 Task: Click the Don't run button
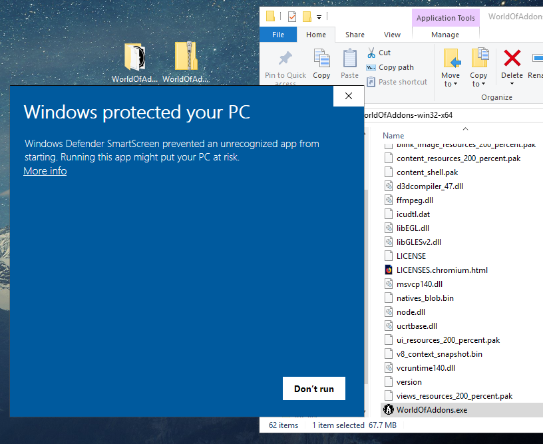pos(313,389)
